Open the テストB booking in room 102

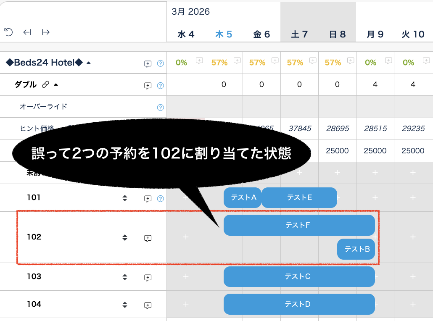pyautogui.click(x=356, y=249)
